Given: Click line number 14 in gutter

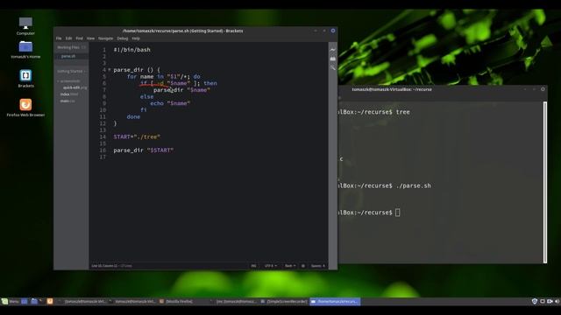Looking at the screenshot, I should click(x=103, y=136).
